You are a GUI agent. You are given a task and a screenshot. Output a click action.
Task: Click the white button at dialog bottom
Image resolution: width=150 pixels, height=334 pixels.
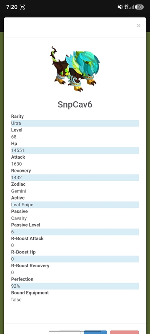coord(70,332)
